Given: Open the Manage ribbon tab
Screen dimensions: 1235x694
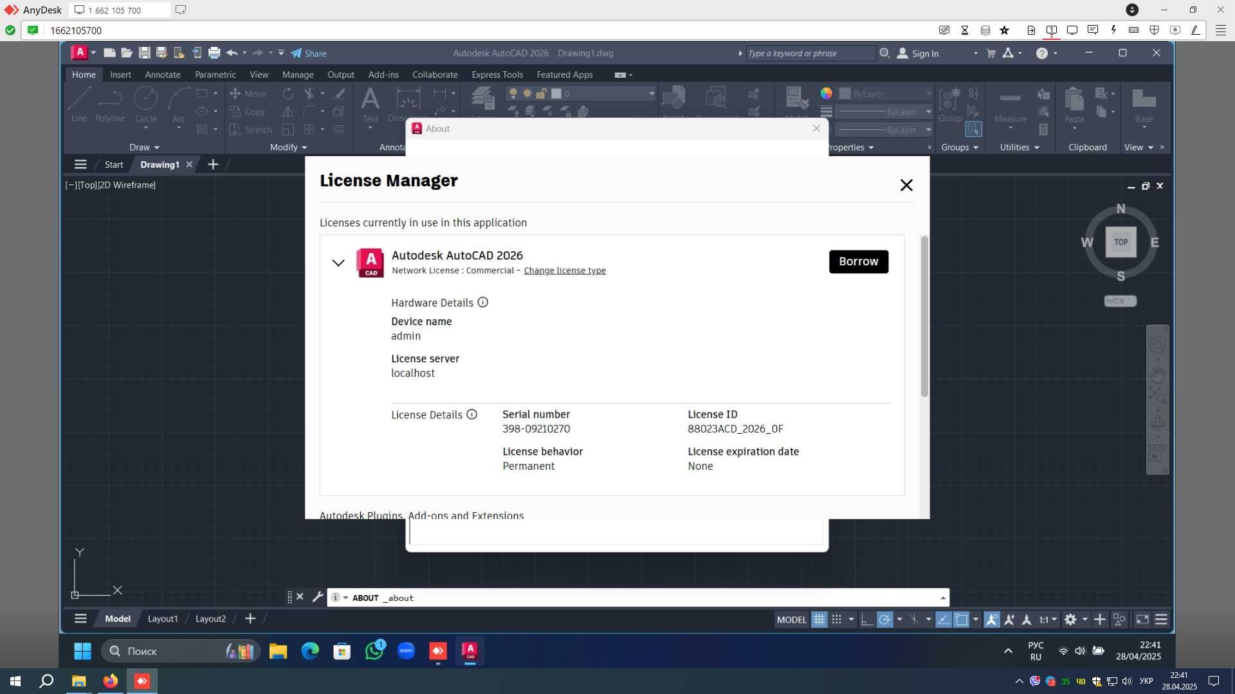Looking at the screenshot, I should tap(298, 75).
